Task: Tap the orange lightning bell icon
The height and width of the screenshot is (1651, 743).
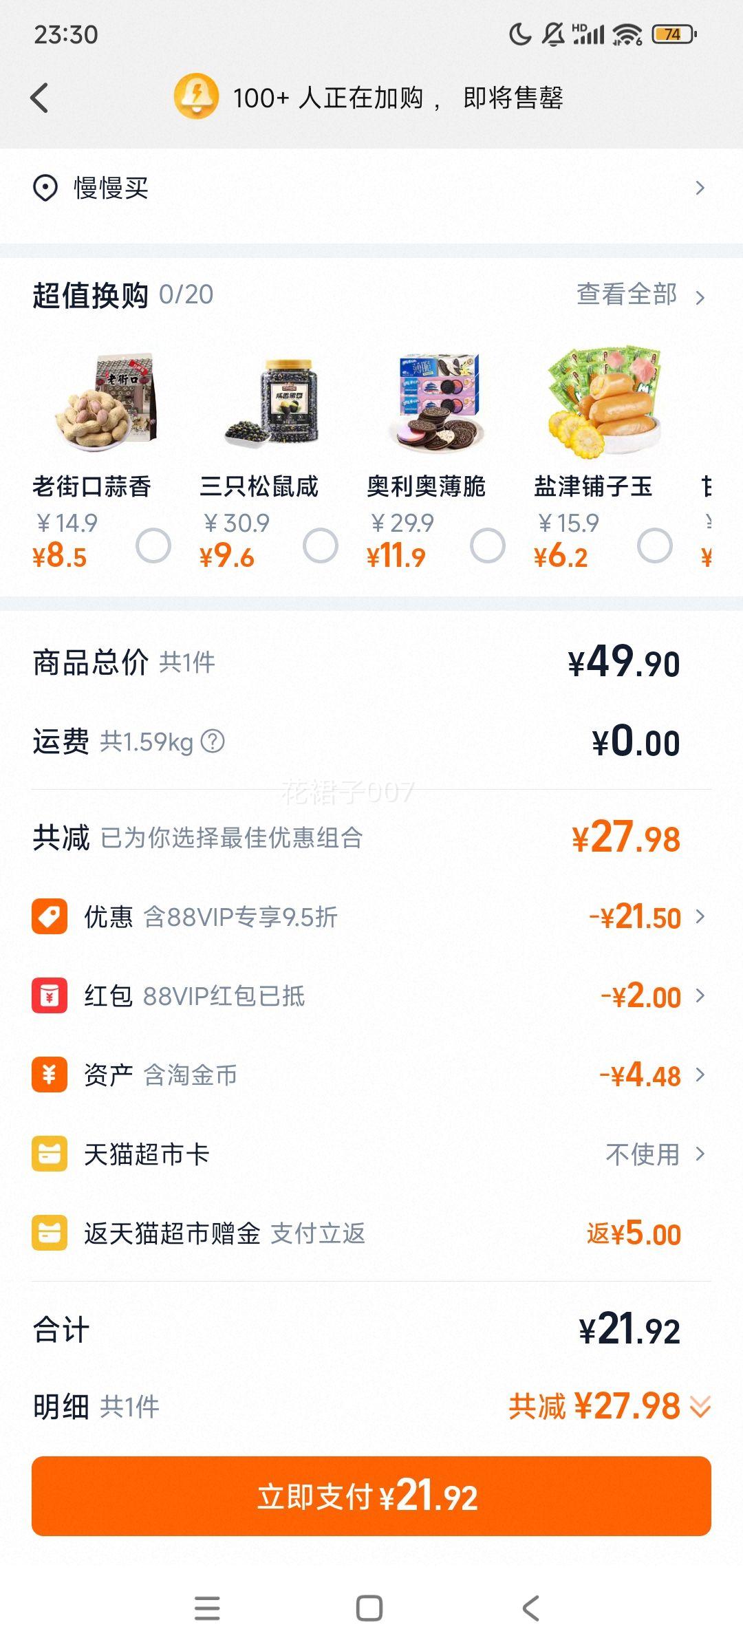Action: coord(196,96)
